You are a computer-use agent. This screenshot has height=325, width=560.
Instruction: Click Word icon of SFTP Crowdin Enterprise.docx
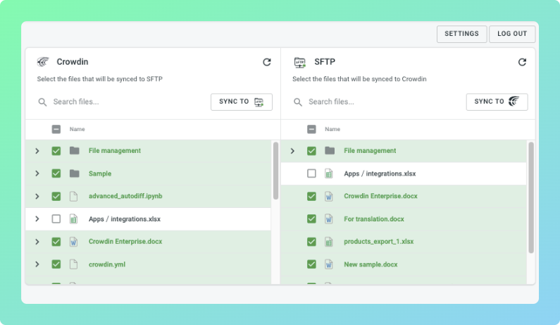pos(329,196)
